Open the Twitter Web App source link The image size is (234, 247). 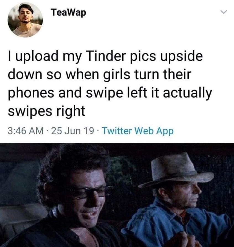click(x=138, y=131)
